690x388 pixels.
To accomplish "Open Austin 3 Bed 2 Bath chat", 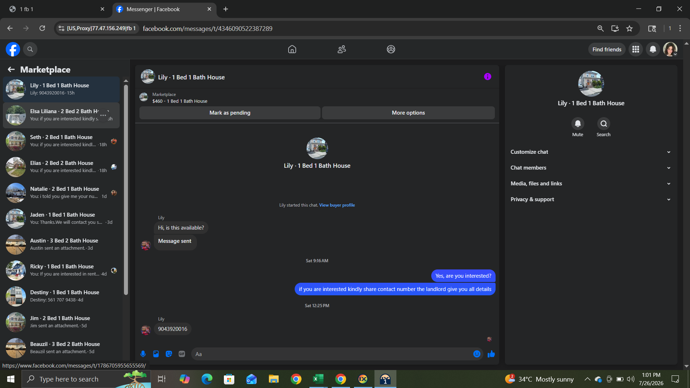I will point(61,244).
